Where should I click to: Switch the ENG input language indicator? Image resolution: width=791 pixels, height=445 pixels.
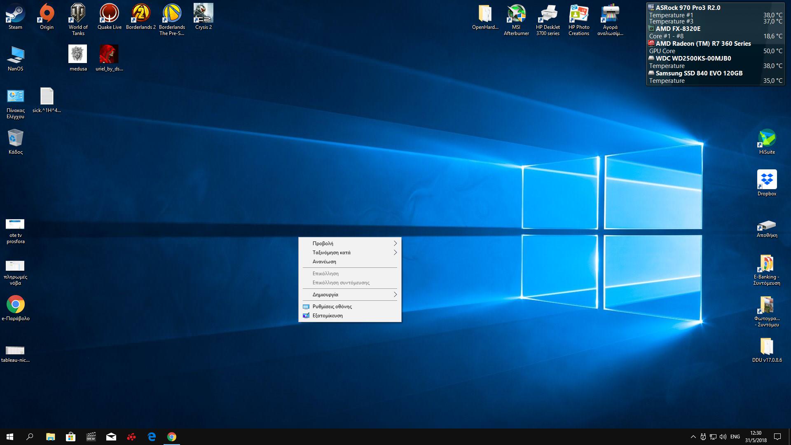pos(735,437)
